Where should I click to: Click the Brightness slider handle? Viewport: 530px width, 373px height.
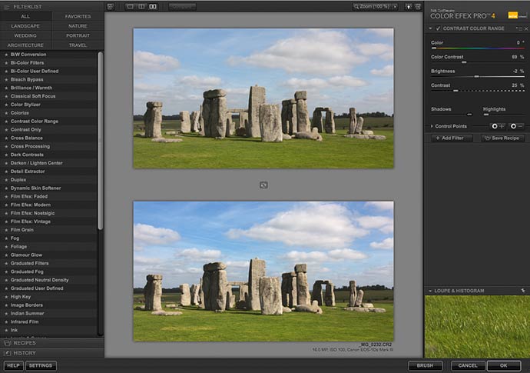click(476, 77)
